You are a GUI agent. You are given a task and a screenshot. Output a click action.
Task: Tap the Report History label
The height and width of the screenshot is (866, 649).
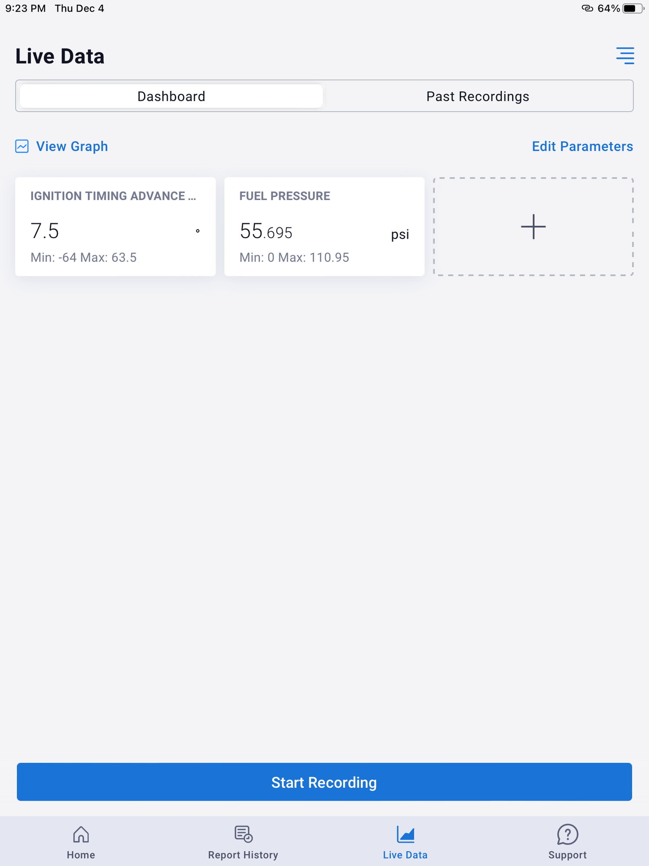tap(243, 855)
